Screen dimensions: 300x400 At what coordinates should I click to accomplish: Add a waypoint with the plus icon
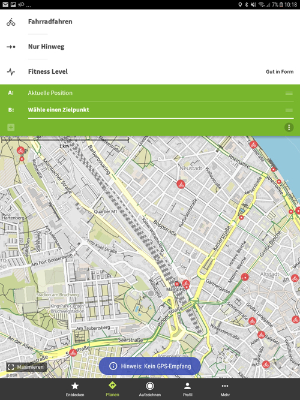11,127
